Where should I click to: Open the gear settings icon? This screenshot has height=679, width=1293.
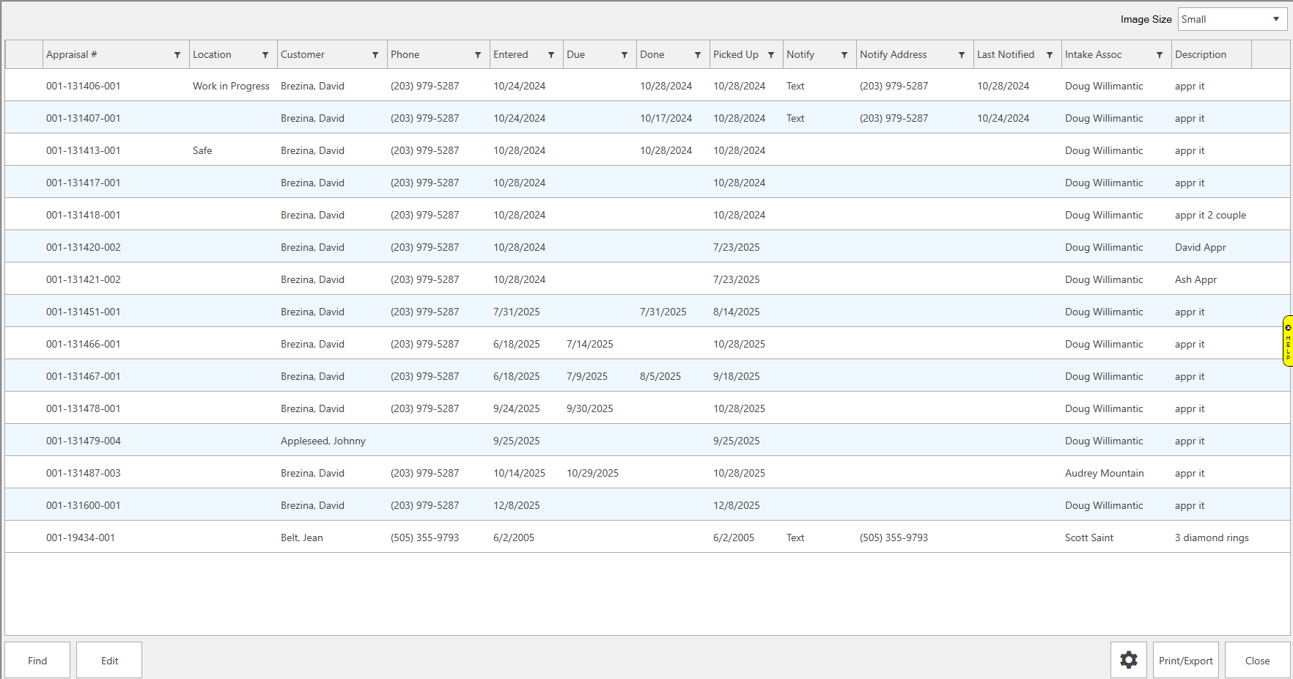(x=1128, y=660)
